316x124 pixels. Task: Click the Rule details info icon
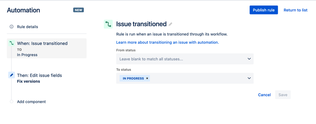pyautogui.click(x=11, y=27)
